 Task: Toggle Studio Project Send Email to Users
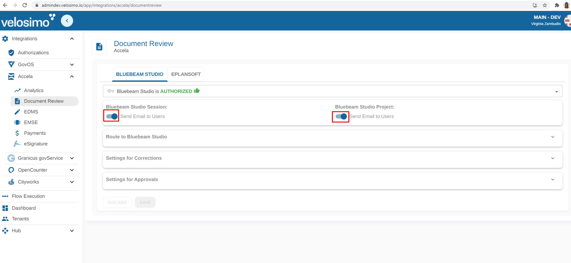[x=341, y=116]
